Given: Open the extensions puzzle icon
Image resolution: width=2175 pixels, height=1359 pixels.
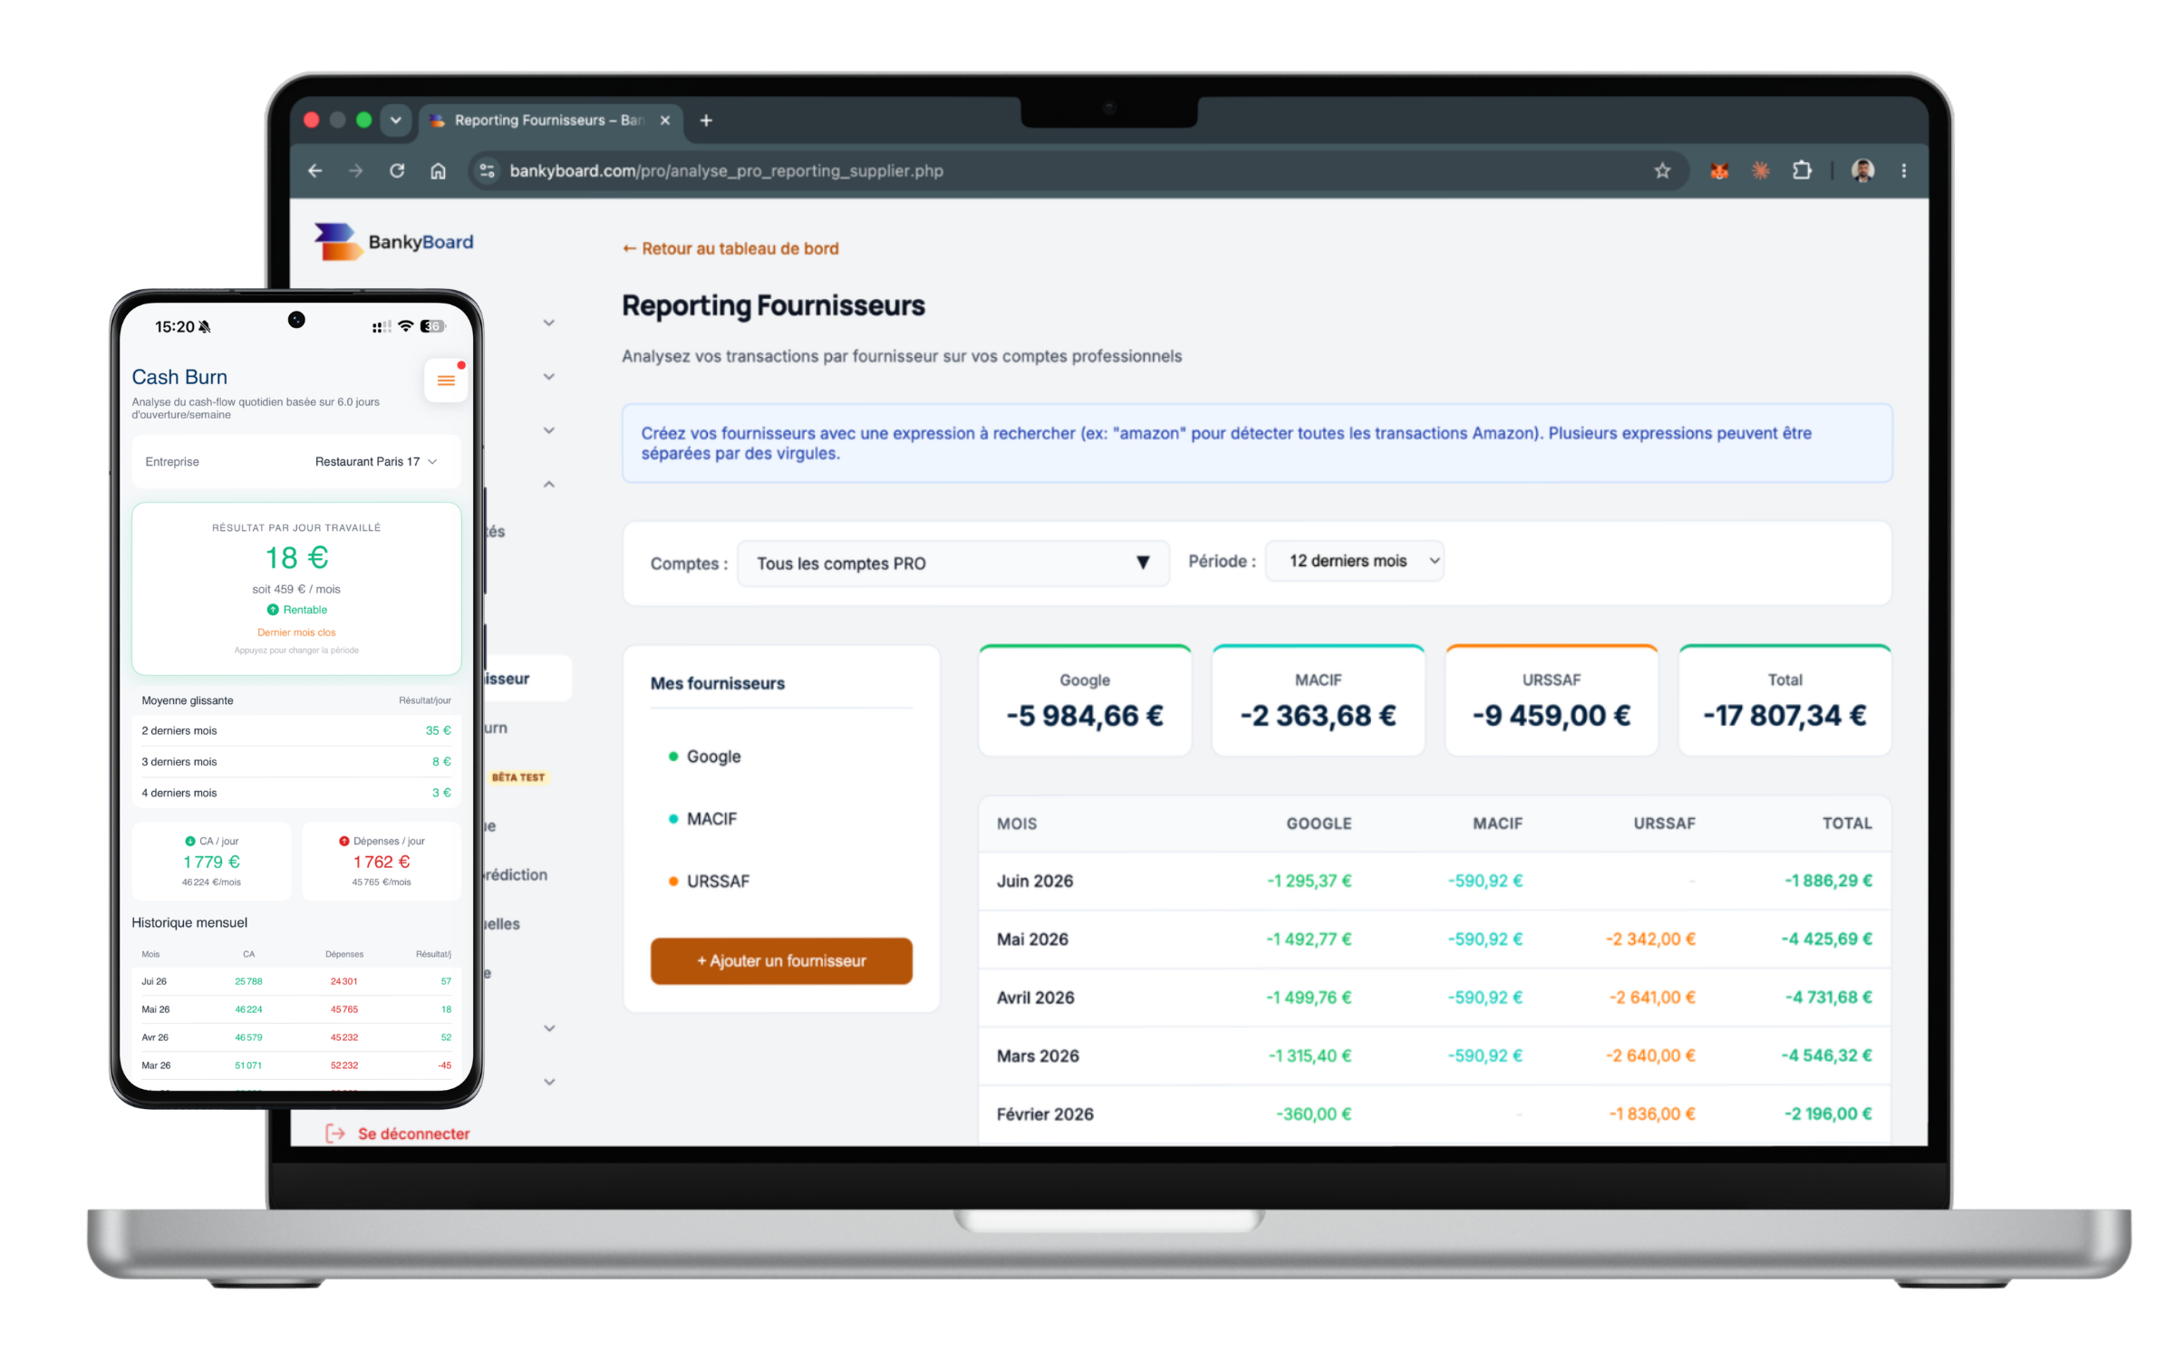Looking at the screenshot, I should click(1802, 170).
